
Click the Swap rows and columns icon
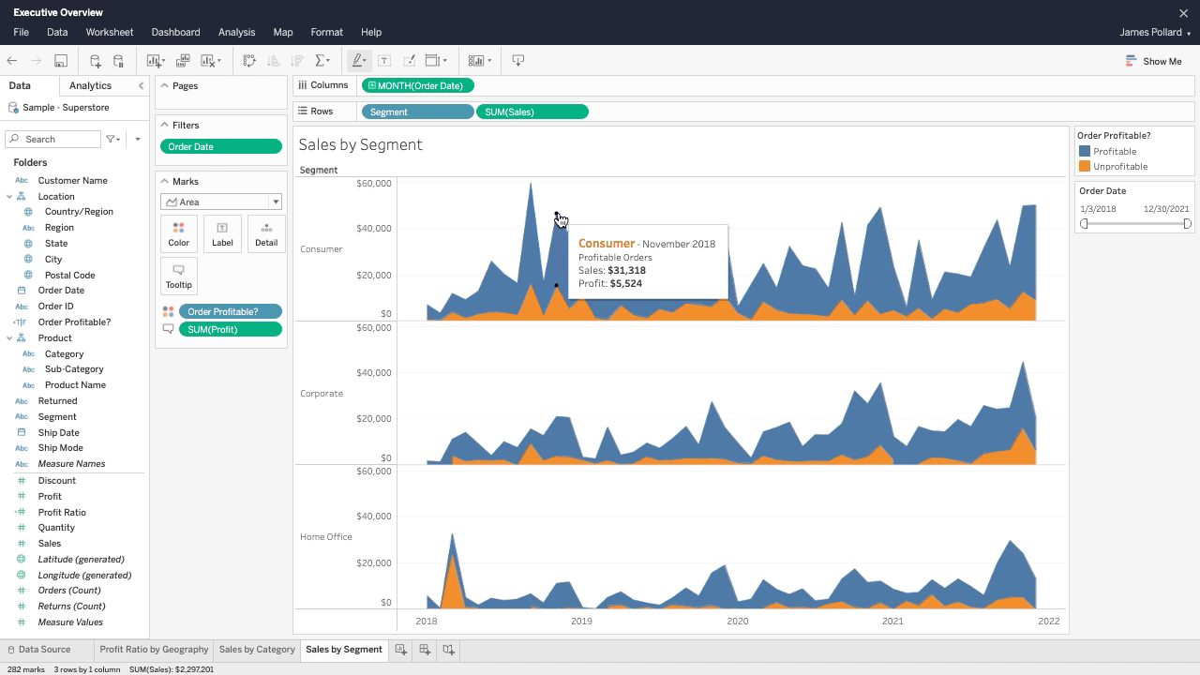[x=249, y=61]
